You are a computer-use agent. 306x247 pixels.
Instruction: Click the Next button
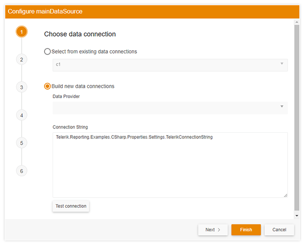(x=213, y=230)
